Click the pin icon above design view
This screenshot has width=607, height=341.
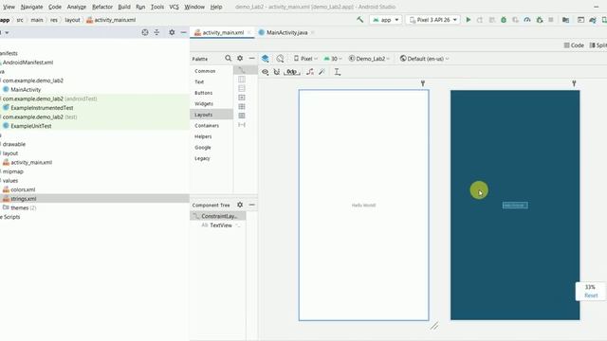[423, 83]
